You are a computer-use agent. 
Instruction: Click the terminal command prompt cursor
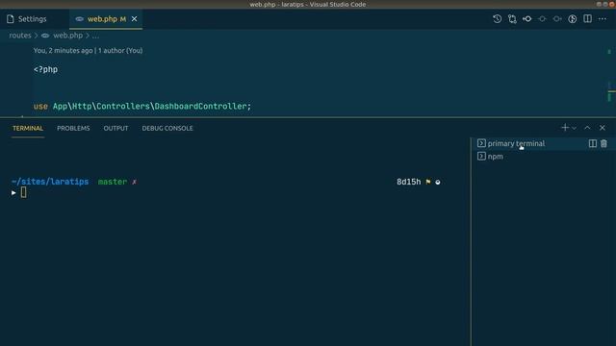23,192
